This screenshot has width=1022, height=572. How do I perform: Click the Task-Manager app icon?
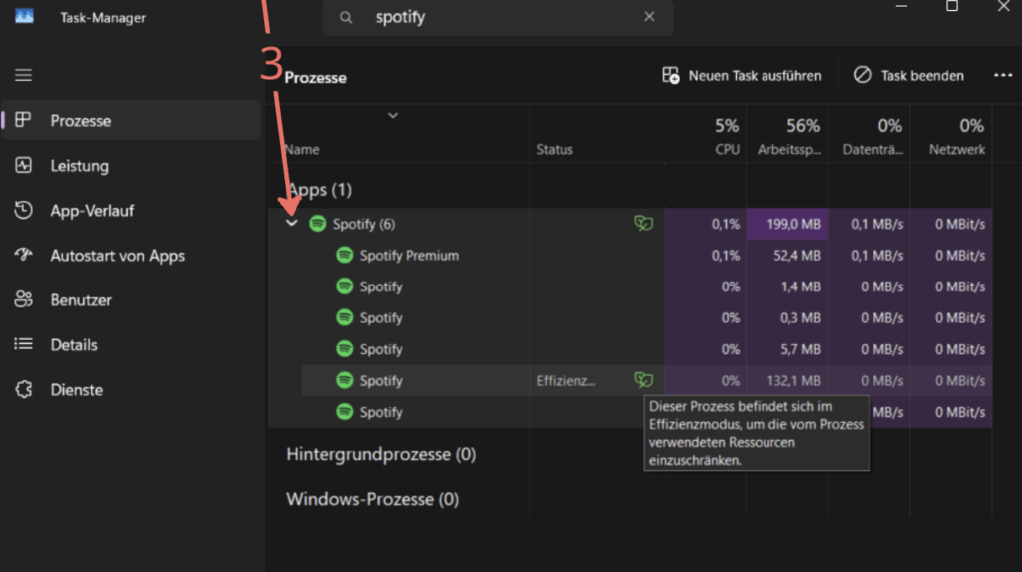(24, 16)
